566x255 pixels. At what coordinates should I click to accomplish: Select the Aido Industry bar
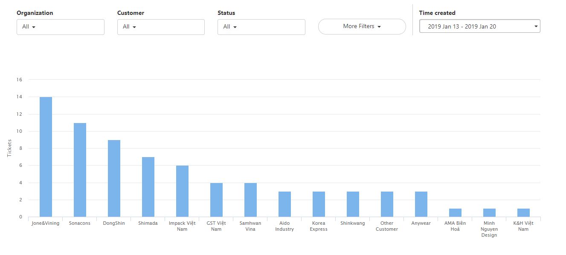click(284, 204)
